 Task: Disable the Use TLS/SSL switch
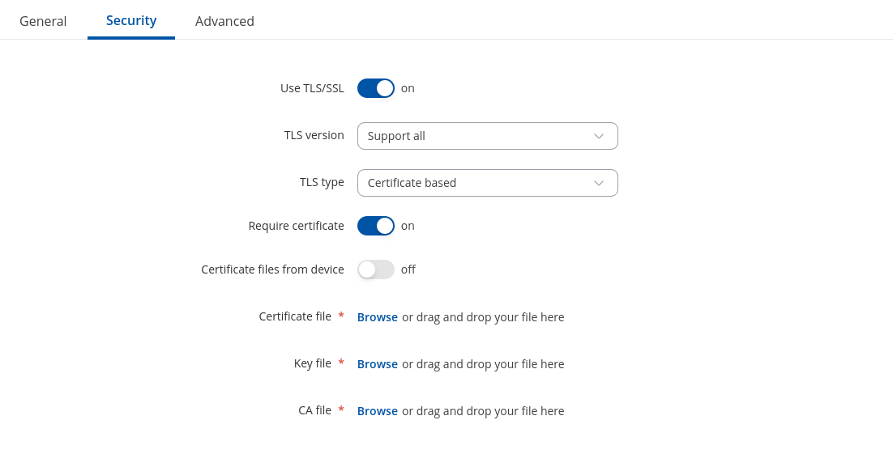coord(376,88)
